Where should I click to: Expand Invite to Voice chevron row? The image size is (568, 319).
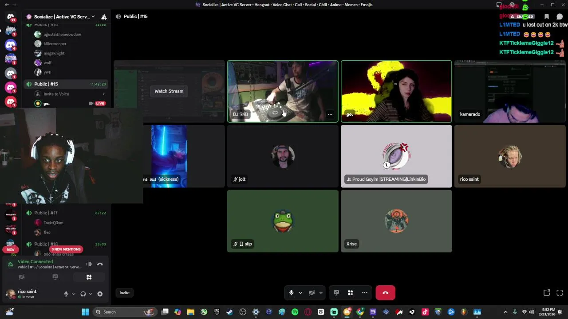tap(103, 94)
